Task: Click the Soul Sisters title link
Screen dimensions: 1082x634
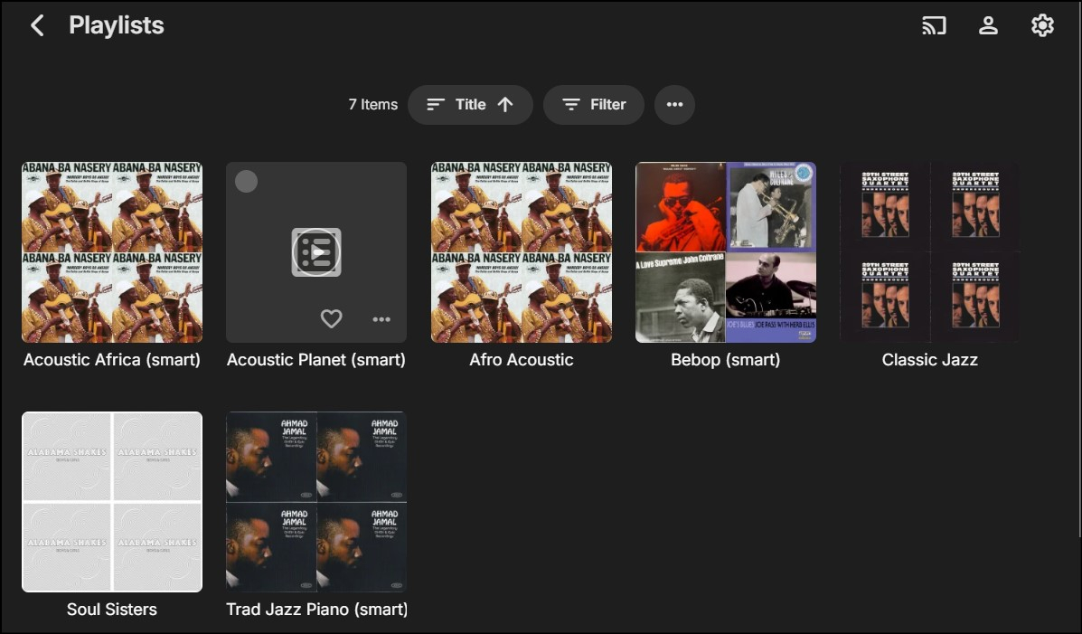Action: (112, 610)
